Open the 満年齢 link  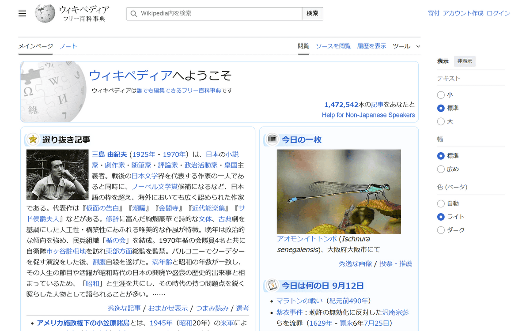pos(162,262)
